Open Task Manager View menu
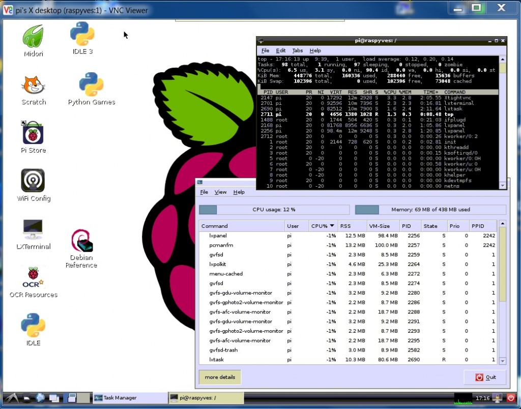The image size is (521, 409). 220,192
